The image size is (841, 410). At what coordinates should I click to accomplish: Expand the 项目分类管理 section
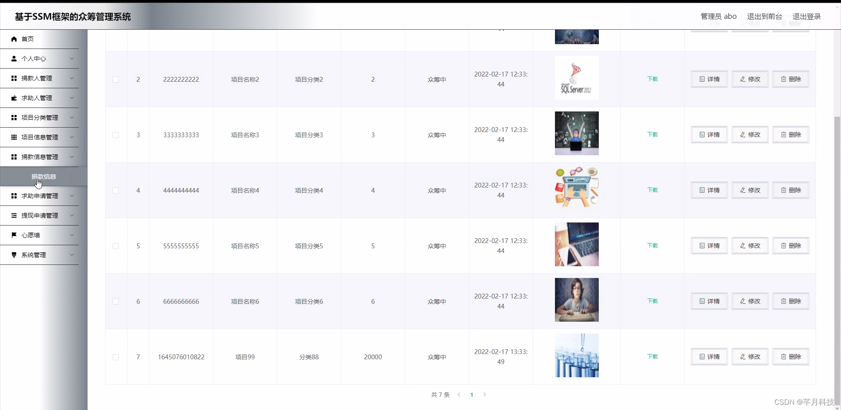(72, 118)
